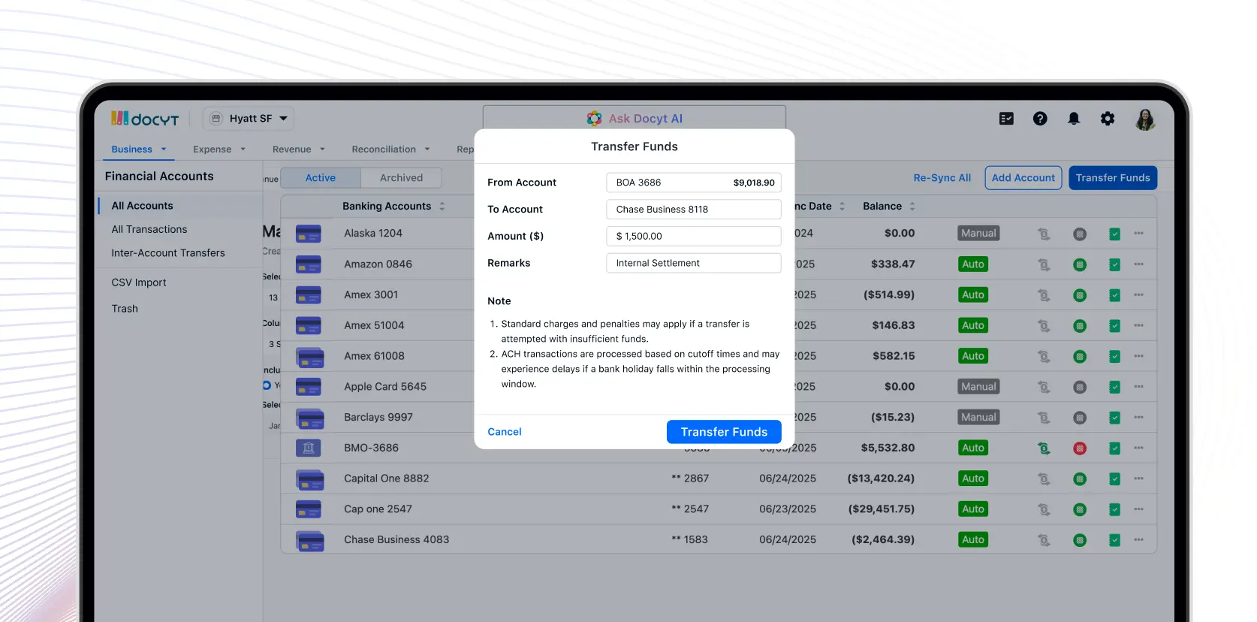
Task: Expand the Business menu dropdown
Action: (x=139, y=149)
